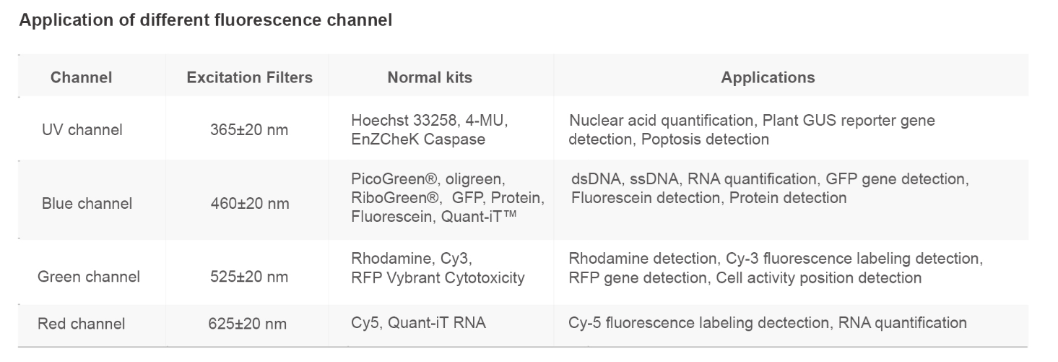
Task: Click the Normal kits column header
Action: [430, 77]
